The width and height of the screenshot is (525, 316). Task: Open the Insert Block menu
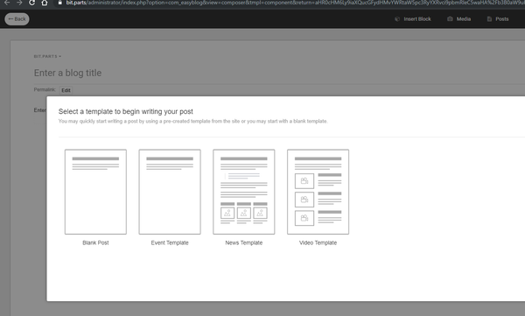(x=413, y=19)
